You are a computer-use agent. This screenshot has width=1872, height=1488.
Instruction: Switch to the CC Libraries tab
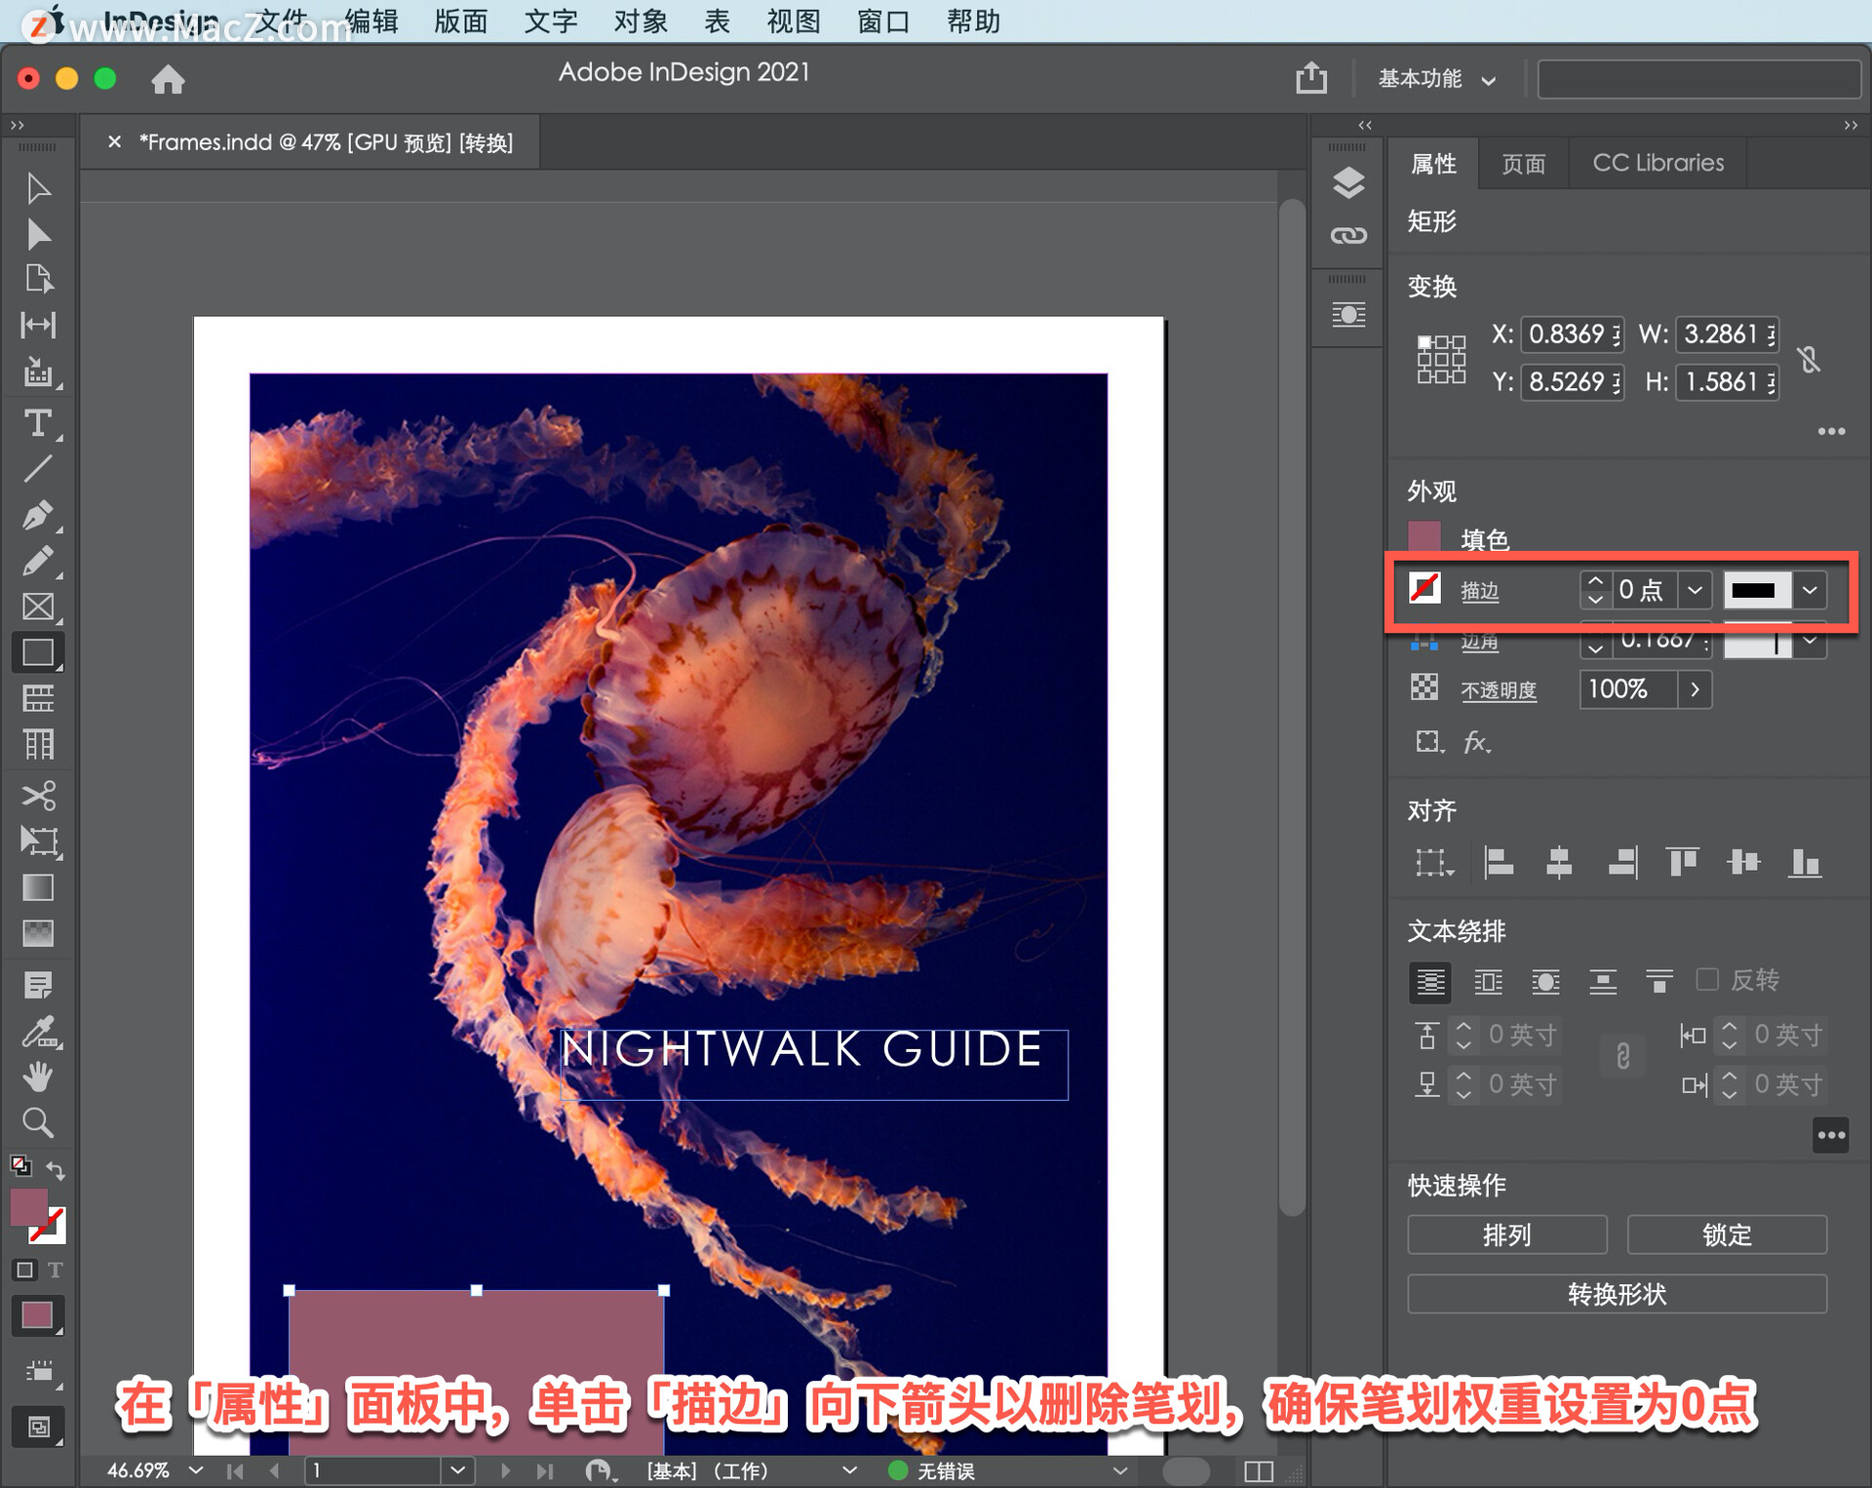tap(1657, 163)
